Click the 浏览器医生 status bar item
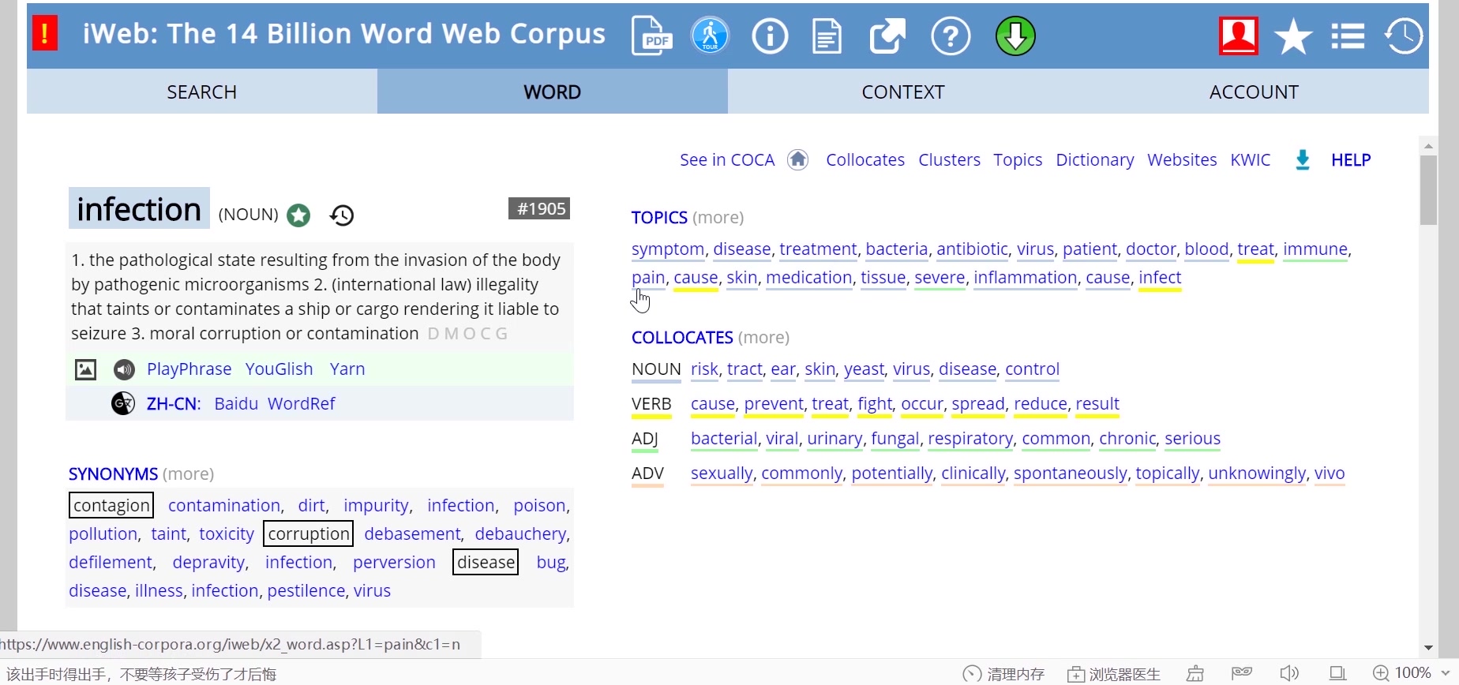This screenshot has height=685, width=1459. click(x=1114, y=674)
